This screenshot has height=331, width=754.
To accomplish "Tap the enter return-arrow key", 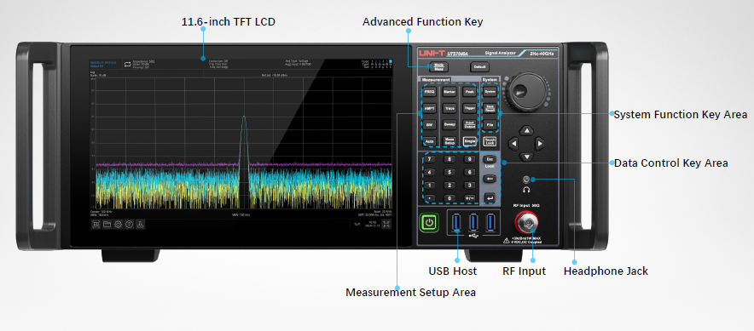I will point(490,197).
